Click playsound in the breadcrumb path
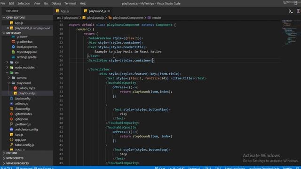 [71, 18]
